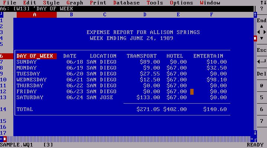Click the Esc button in mouse palette

click(261, 50)
